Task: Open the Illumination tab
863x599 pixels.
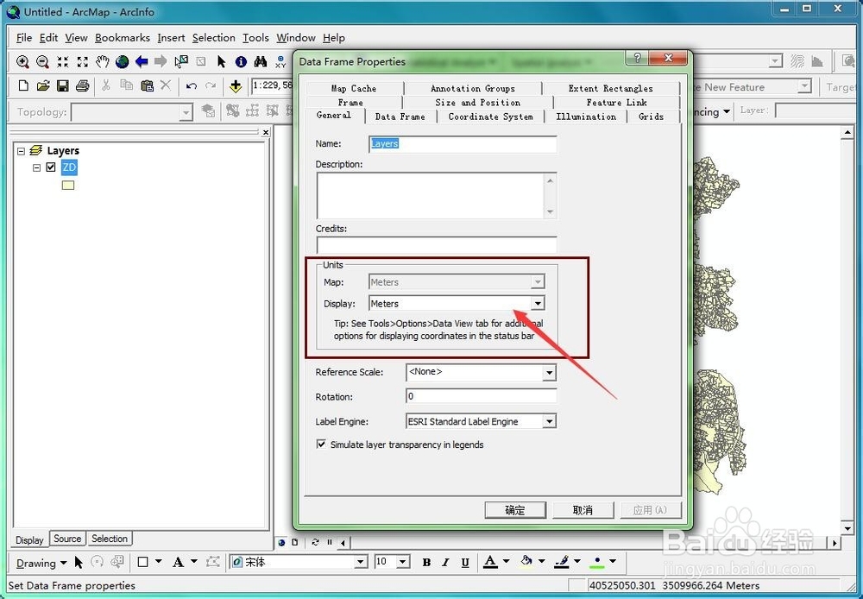Action: pos(586,117)
